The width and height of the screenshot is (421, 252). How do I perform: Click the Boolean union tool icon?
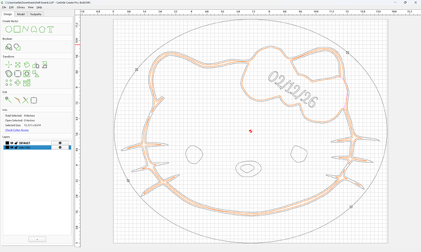[x=9, y=47]
